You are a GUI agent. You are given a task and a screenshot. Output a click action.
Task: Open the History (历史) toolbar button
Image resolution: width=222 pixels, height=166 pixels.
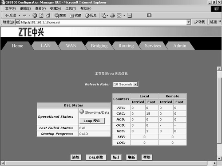[91, 15]
